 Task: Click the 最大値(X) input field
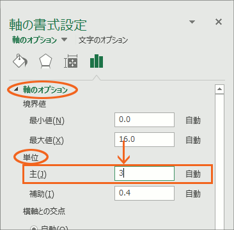pos(144,139)
